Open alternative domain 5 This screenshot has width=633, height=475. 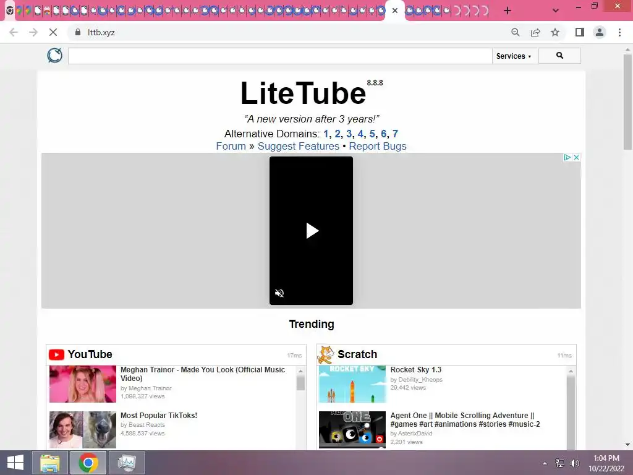click(x=372, y=134)
